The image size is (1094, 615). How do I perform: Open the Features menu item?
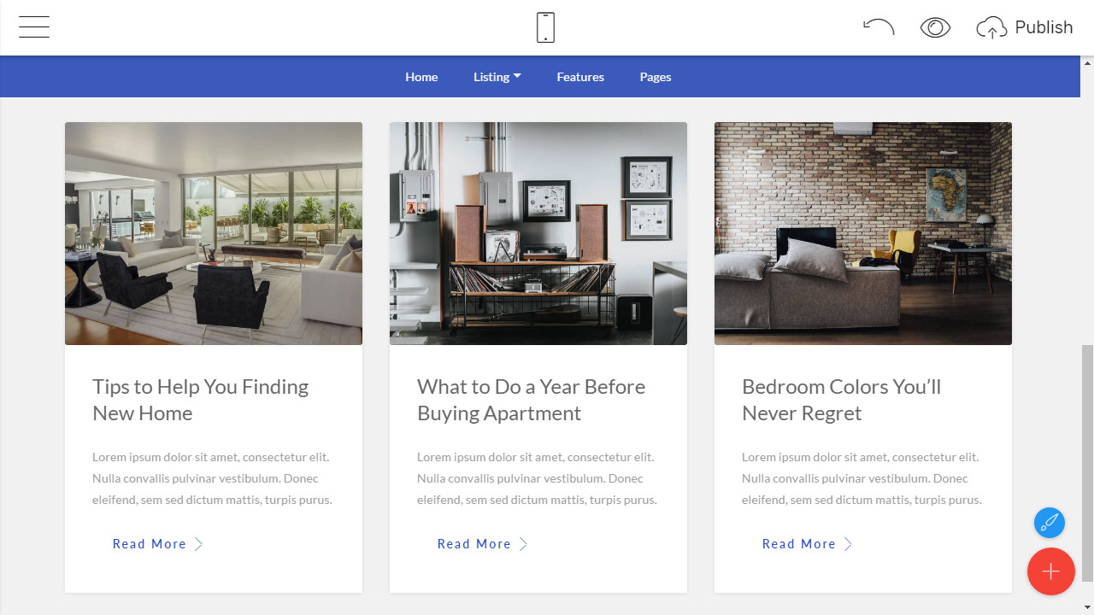pos(580,77)
